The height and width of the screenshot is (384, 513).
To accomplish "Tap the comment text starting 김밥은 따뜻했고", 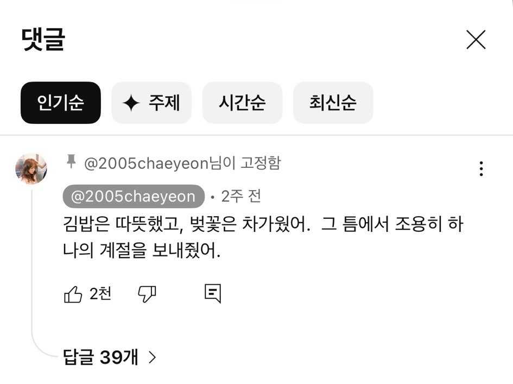I will tap(263, 237).
